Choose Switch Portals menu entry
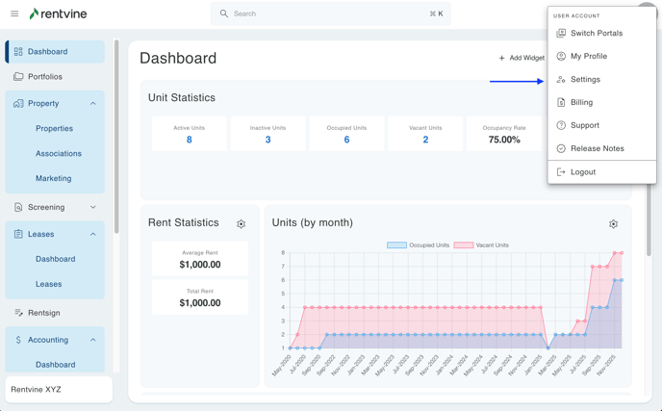The width and height of the screenshot is (662, 411). pos(596,33)
